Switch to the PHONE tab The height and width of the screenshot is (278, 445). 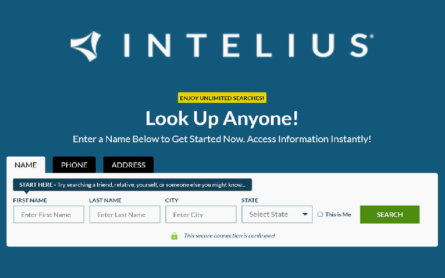(74, 165)
